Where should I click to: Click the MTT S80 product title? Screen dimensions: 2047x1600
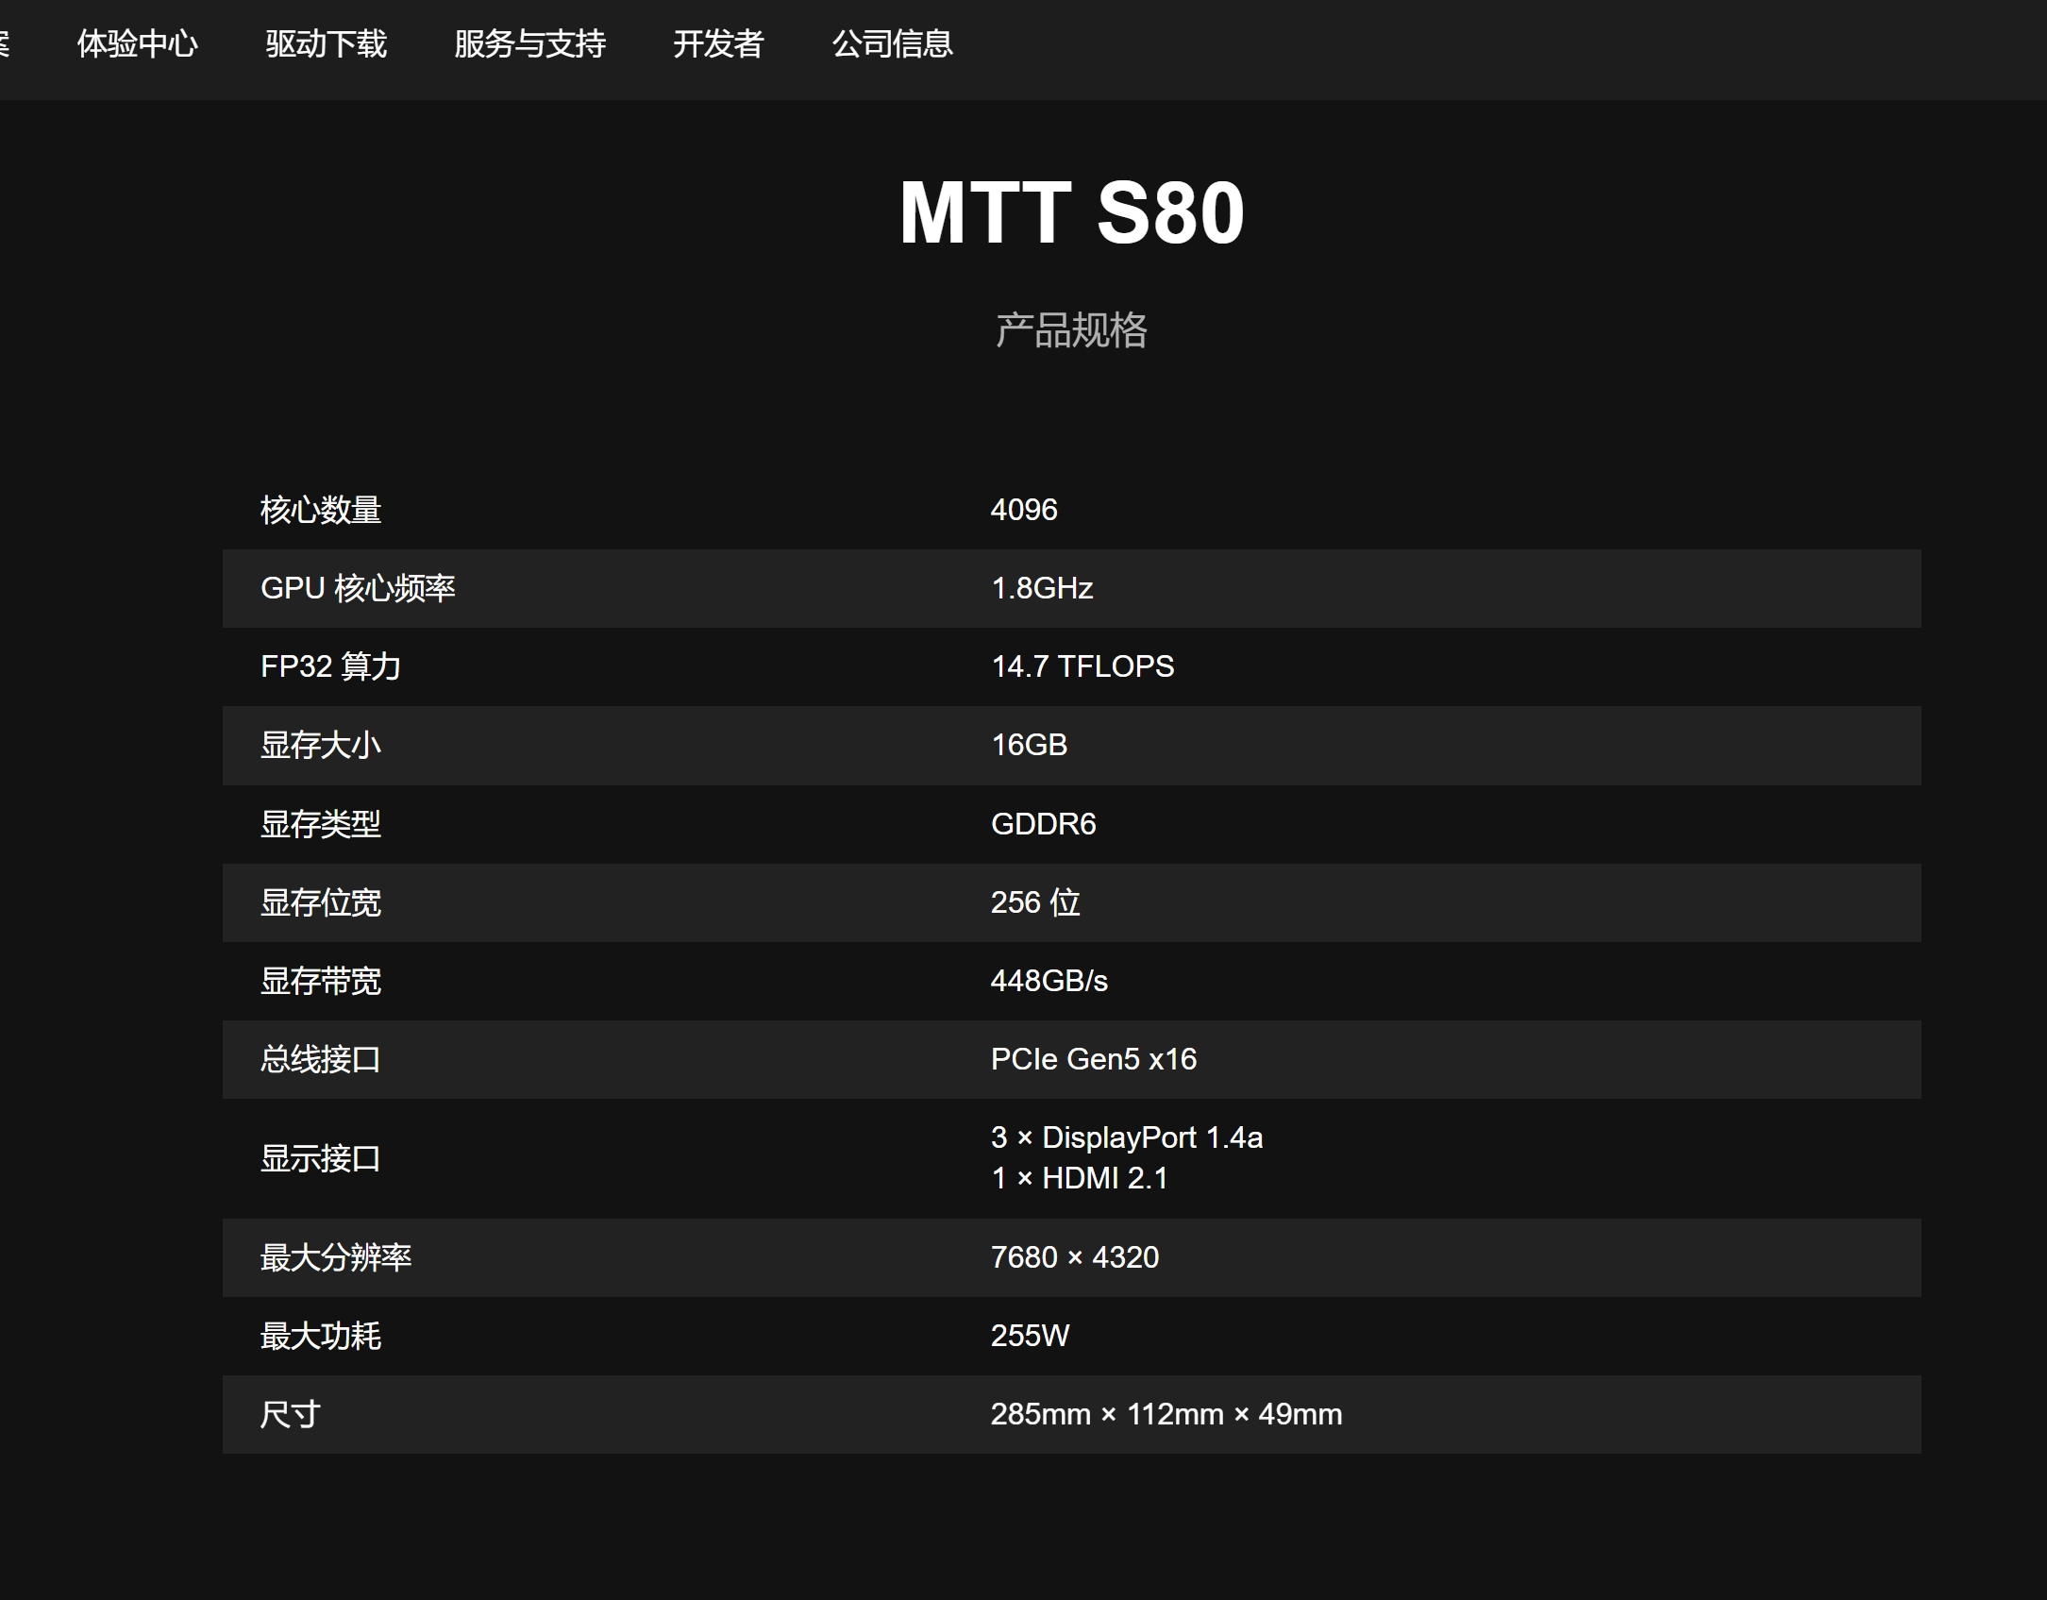pos(1071,213)
